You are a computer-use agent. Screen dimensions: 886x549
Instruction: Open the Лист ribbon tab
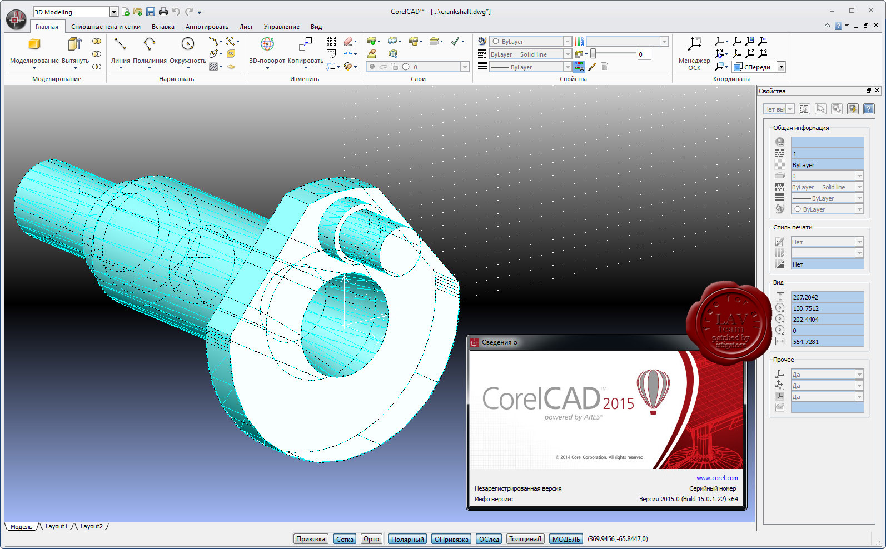point(246,27)
